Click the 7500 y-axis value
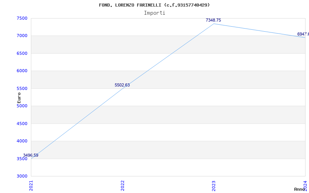The height and width of the screenshot is (193, 309). click(22, 18)
